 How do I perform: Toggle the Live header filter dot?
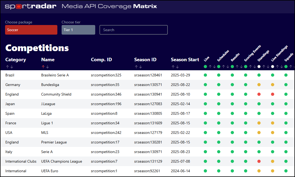click(205, 67)
